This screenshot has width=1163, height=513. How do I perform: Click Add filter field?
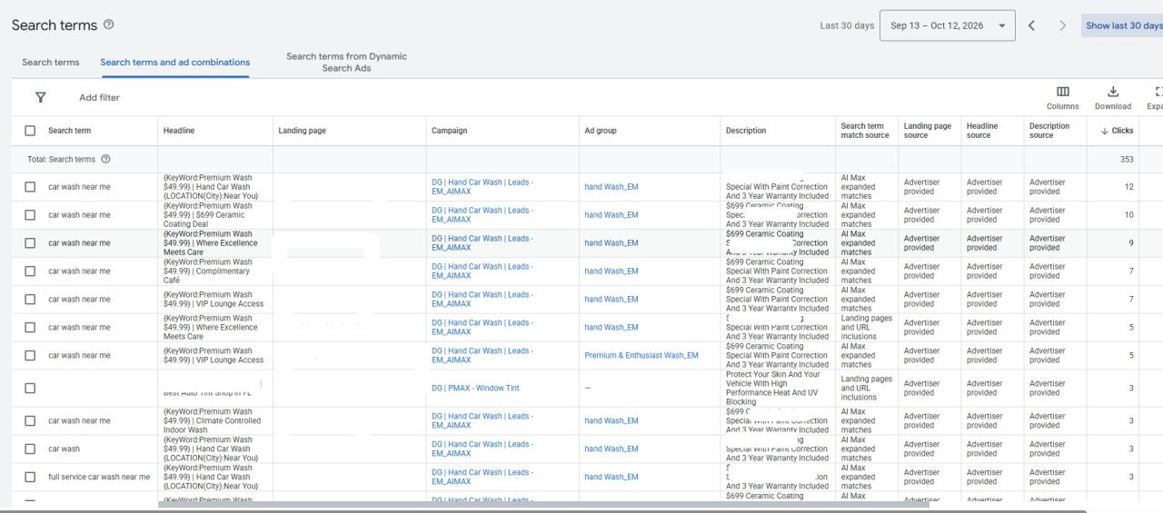point(99,97)
